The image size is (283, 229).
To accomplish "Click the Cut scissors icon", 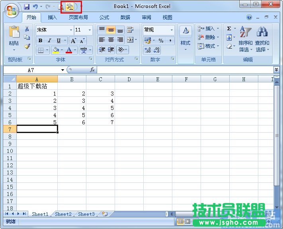I will 27,29.
